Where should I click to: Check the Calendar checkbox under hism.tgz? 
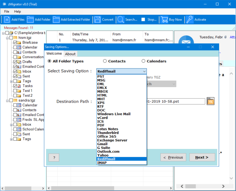pyautogui.click(x=15, y=47)
